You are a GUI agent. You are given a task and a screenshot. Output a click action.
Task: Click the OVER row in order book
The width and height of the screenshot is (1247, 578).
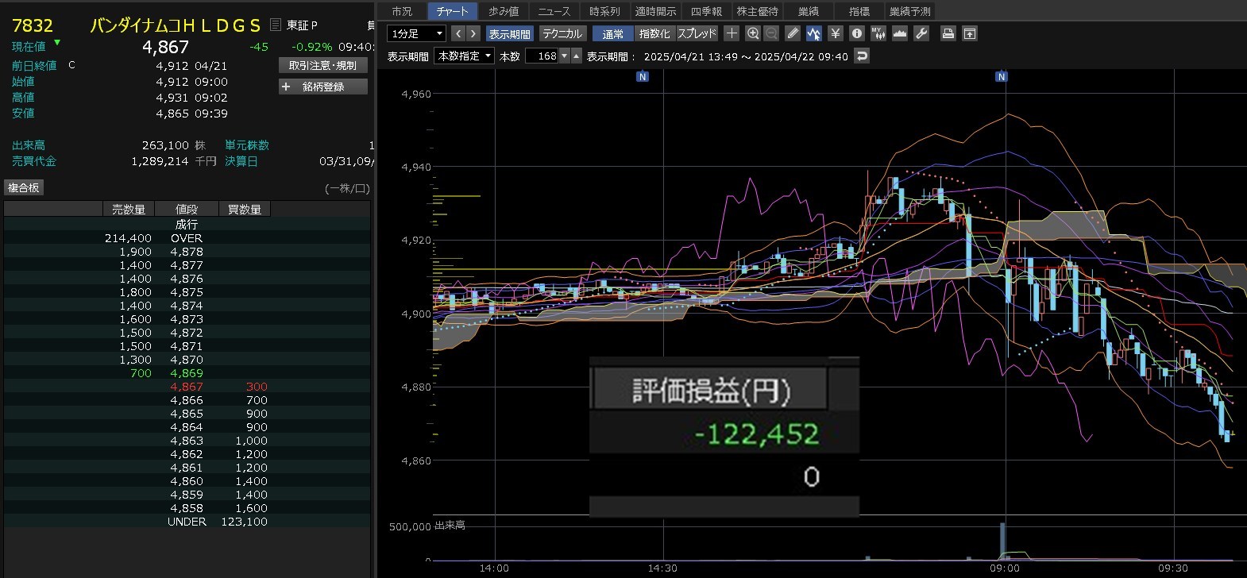(187, 238)
